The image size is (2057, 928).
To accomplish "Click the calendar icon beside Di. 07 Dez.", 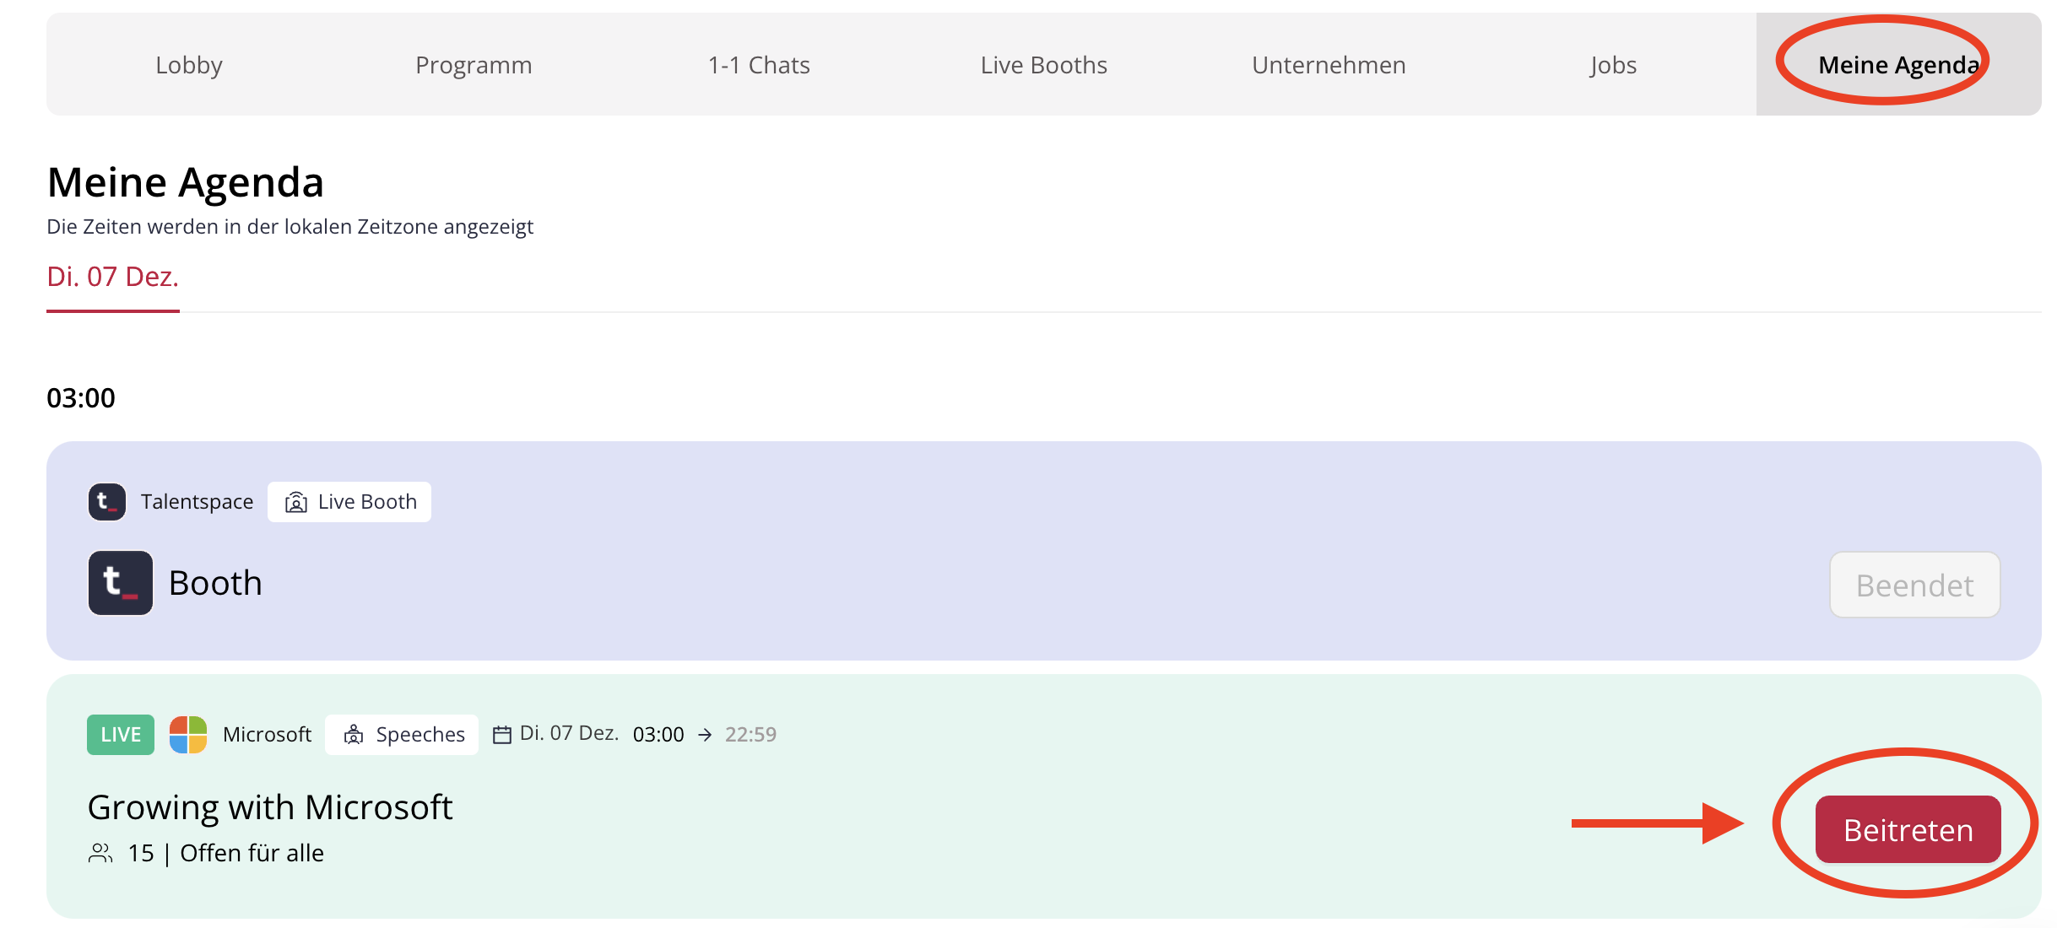I will tap(502, 735).
